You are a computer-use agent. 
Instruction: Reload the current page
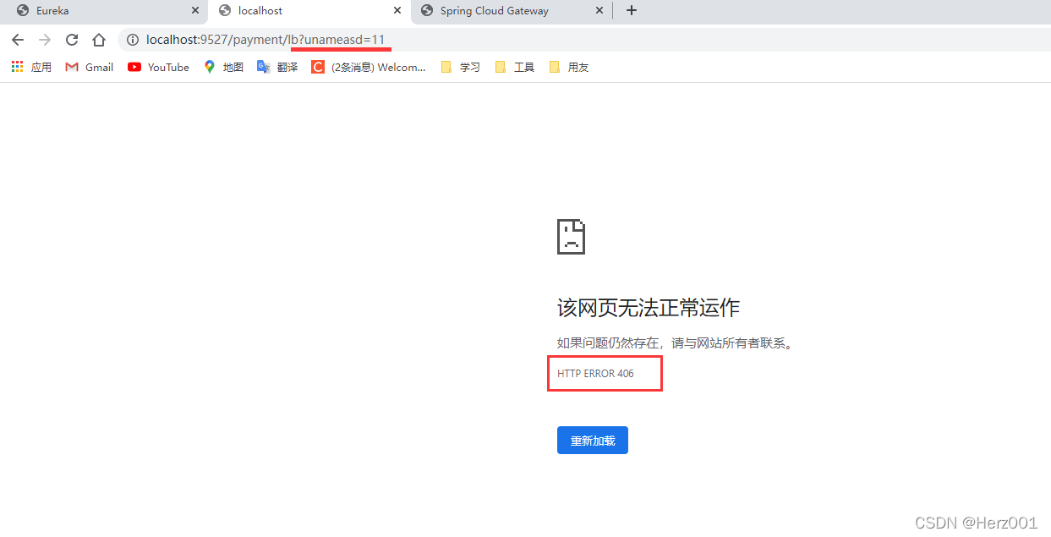[x=72, y=40]
